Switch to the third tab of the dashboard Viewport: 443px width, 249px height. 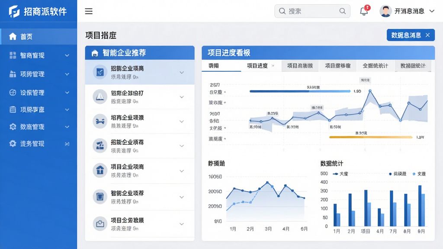[x=300, y=66]
